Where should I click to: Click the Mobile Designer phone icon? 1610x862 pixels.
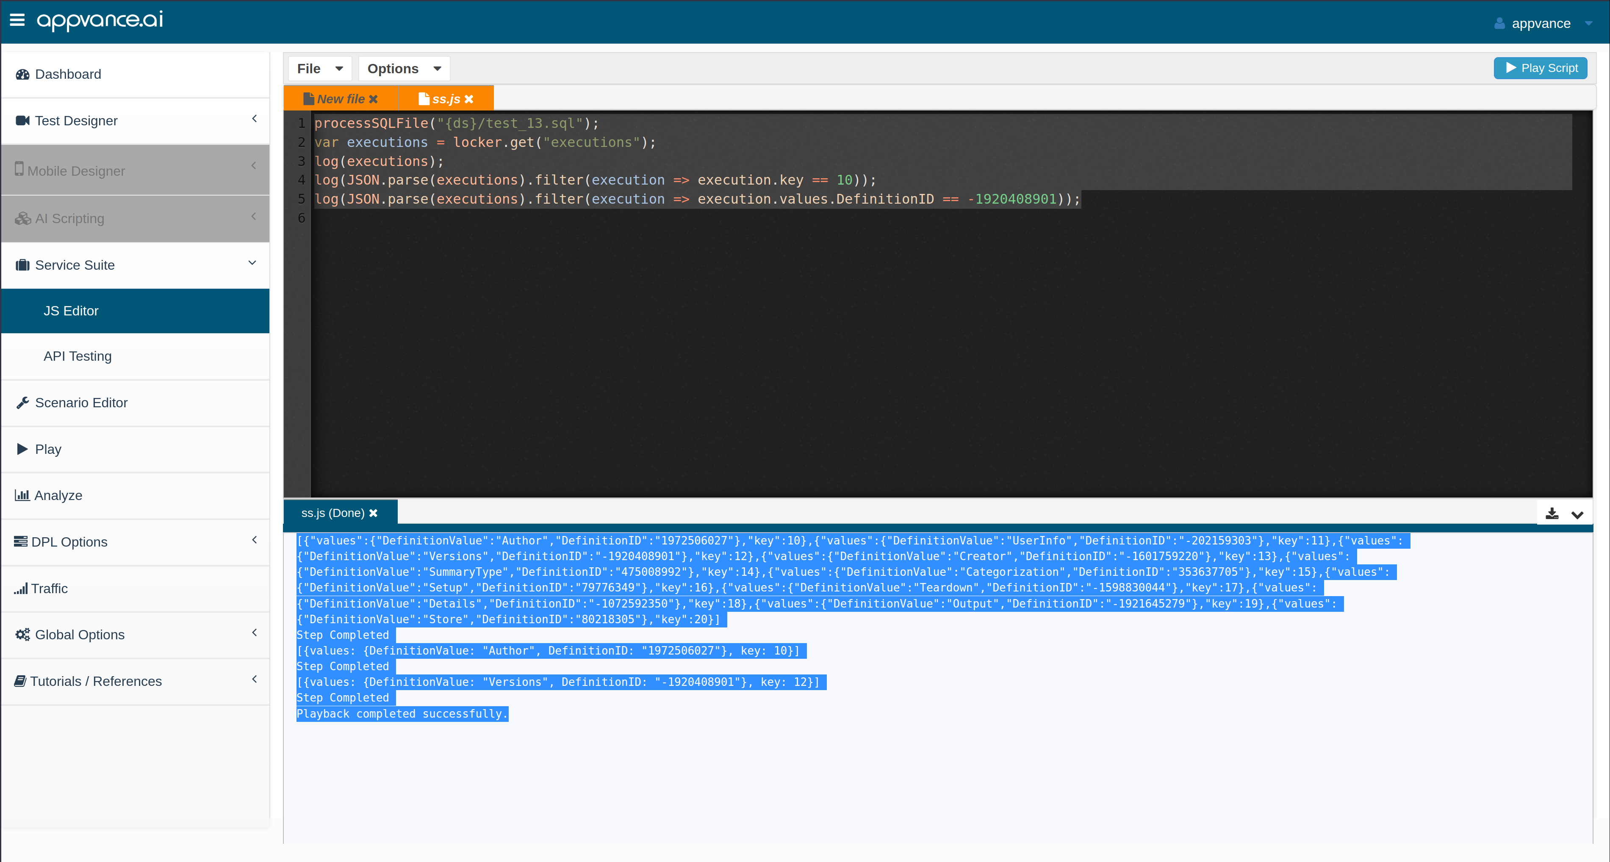tap(19, 169)
